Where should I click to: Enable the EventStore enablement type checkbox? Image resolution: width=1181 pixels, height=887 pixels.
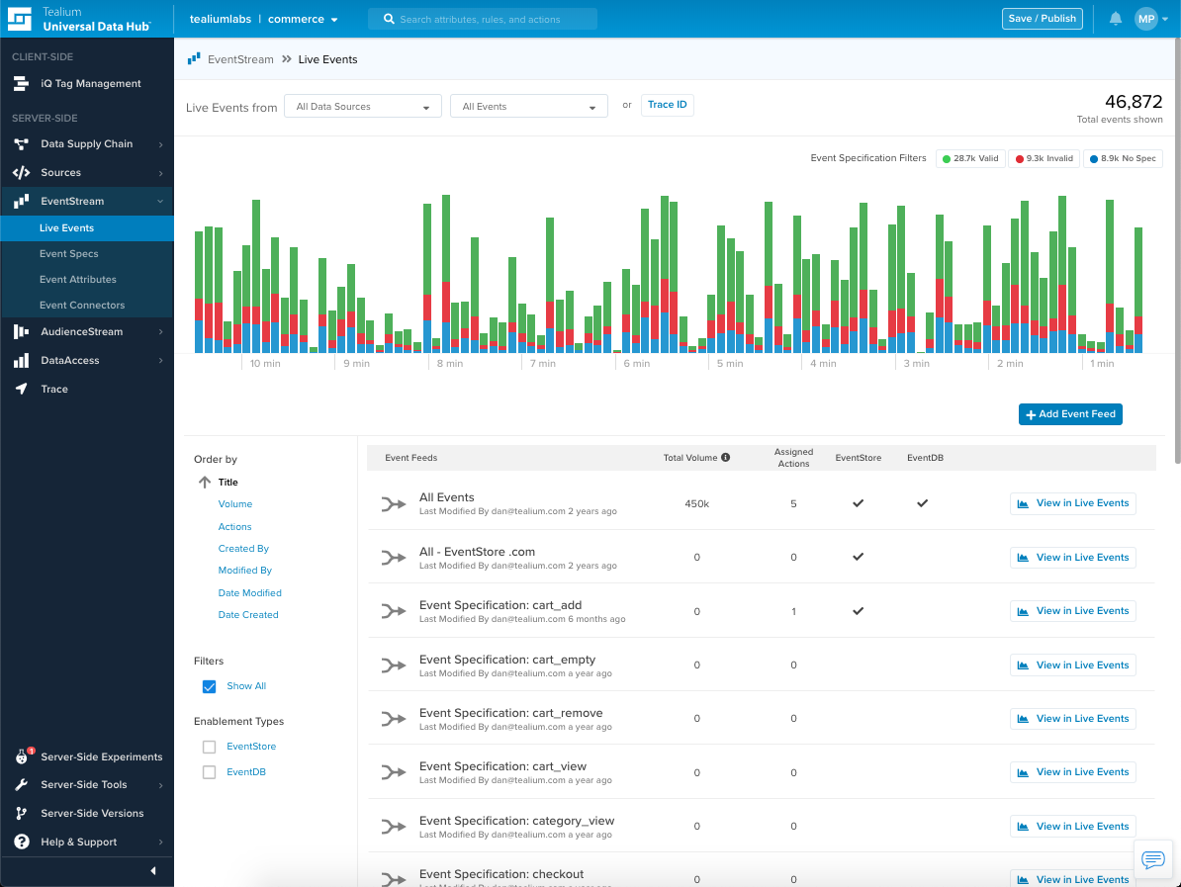coord(209,747)
